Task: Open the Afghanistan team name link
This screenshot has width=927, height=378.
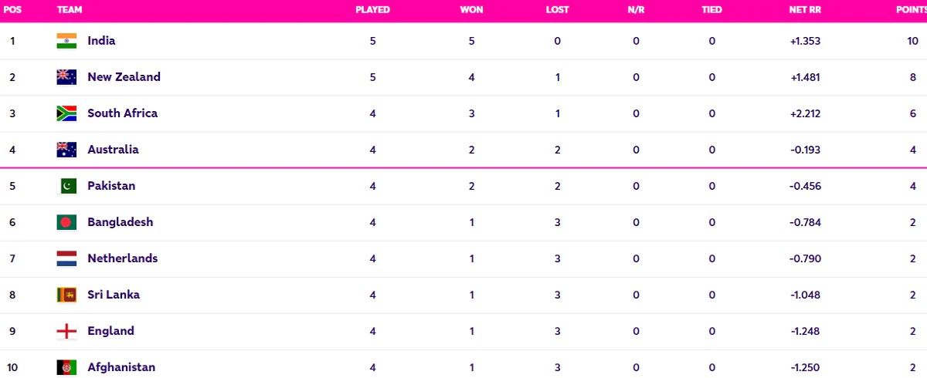Action: (x=121, y=367)
